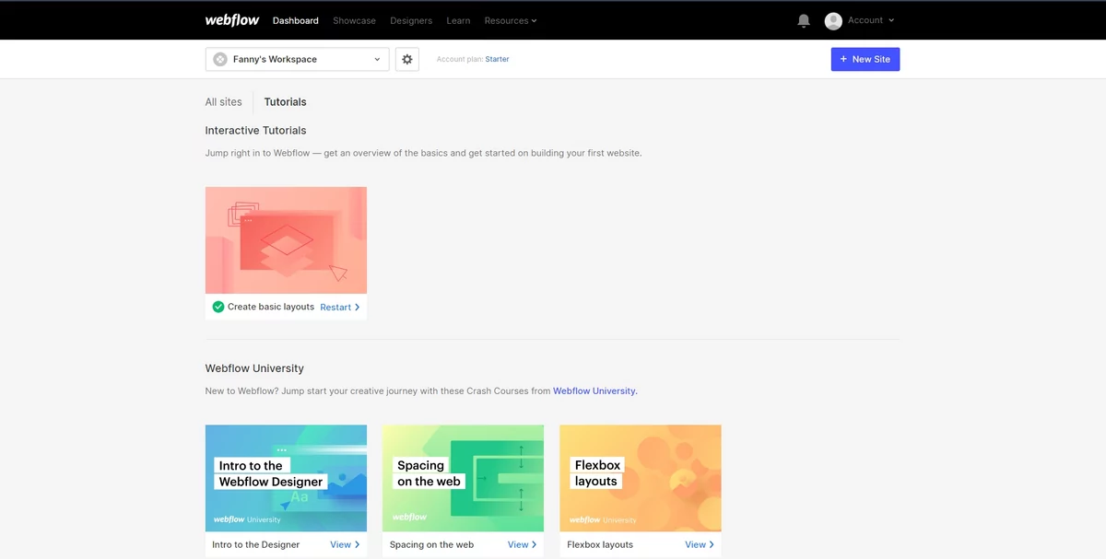View Spacing on the web course
Viewport: 1106px width, 559px height.
(523, 544)
